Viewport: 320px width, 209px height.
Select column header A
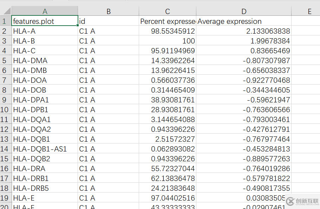45,11
